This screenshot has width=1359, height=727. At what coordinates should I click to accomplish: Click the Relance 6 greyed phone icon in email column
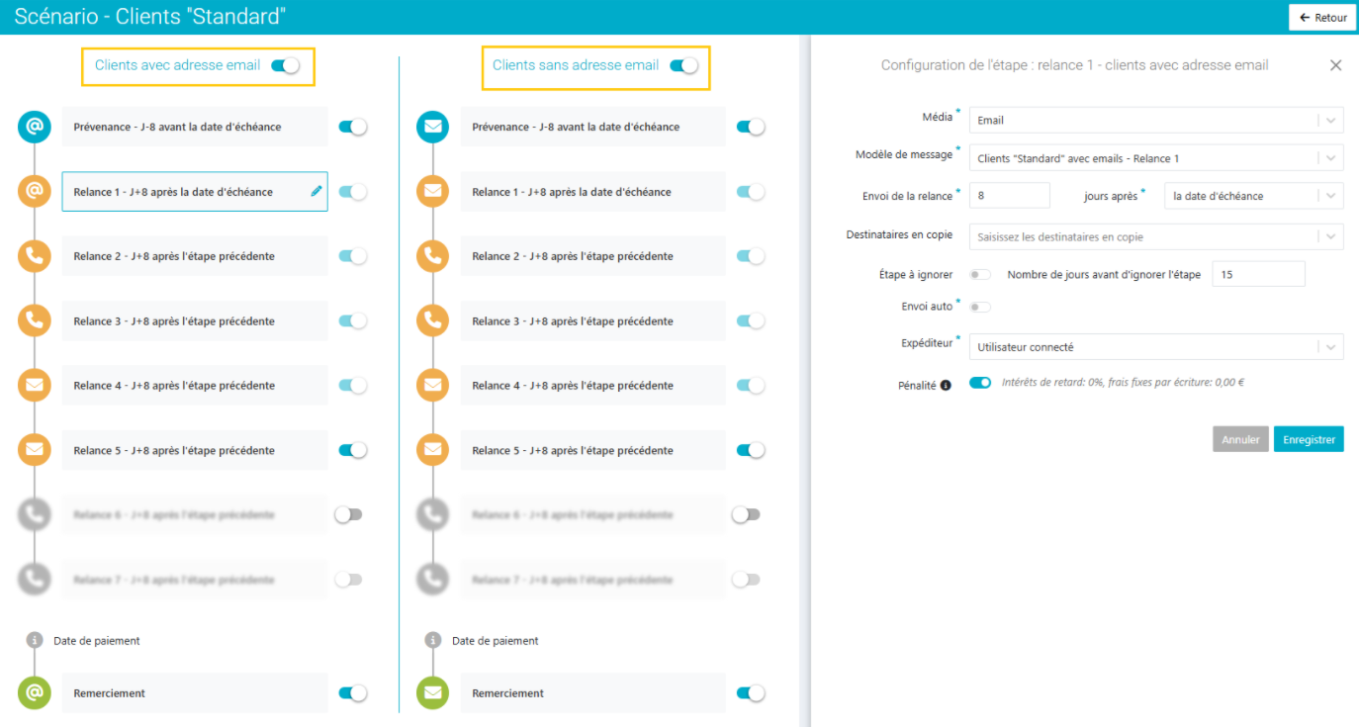[x=35, y=515]
